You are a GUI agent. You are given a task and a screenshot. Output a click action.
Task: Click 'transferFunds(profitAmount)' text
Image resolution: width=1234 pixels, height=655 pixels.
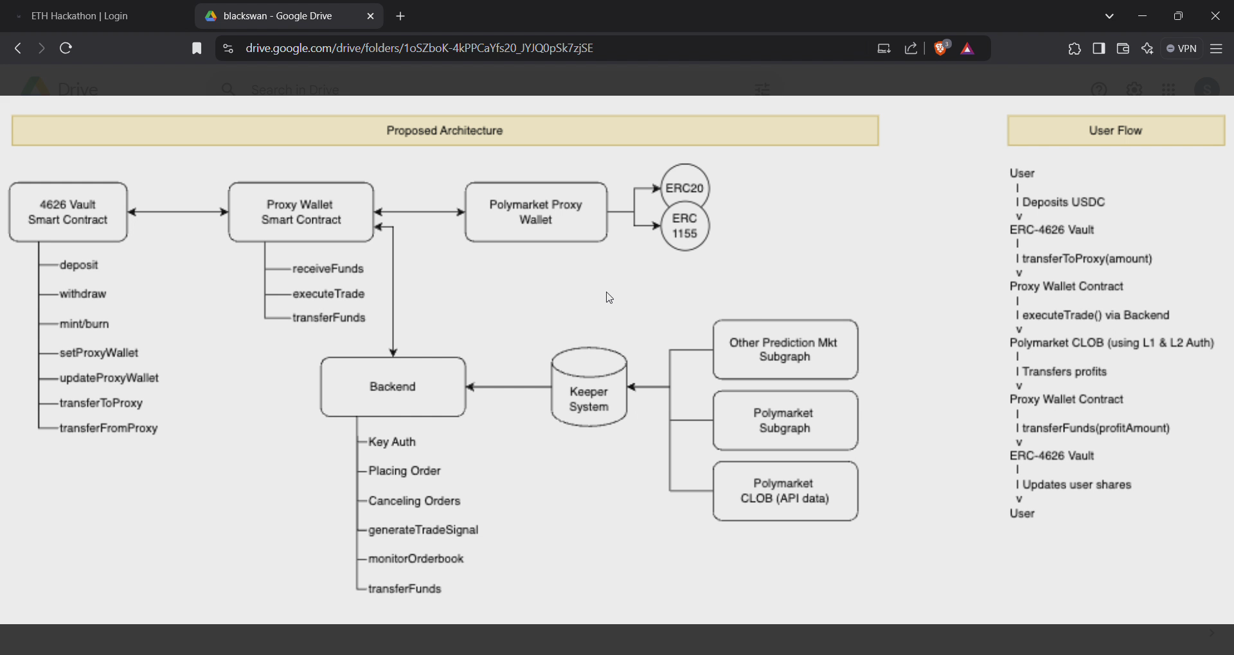point(1096,428)
